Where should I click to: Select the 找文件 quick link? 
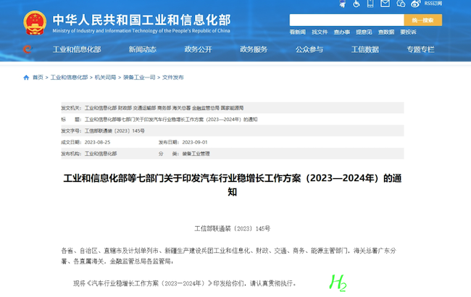[x=320, y=32]
